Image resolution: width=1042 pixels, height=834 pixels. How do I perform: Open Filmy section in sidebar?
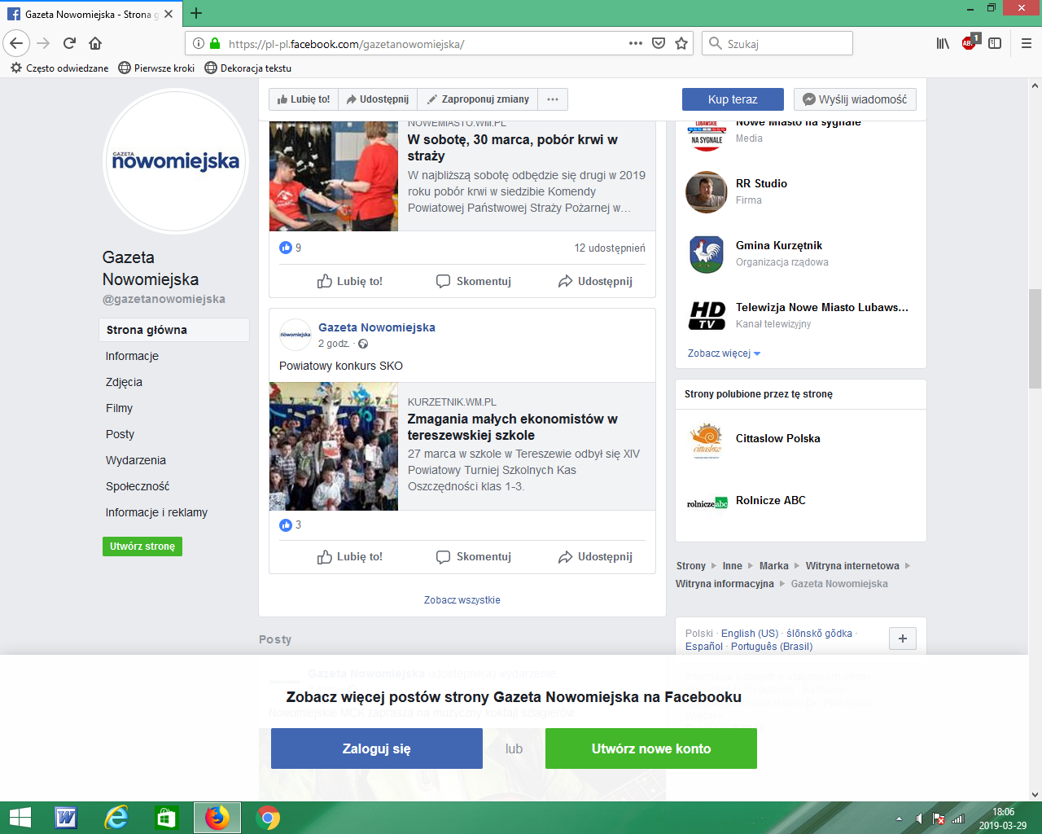point(119,408)
